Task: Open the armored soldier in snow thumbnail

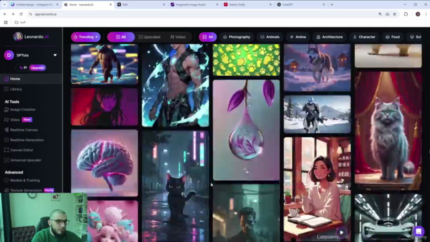Action: (x=317, y=114)
